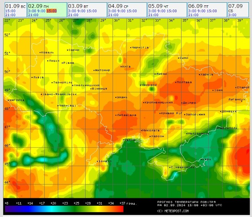This screenshot has height=217, width=252.
Task: Click the Київ city marker on map
Action: point(121,66)
